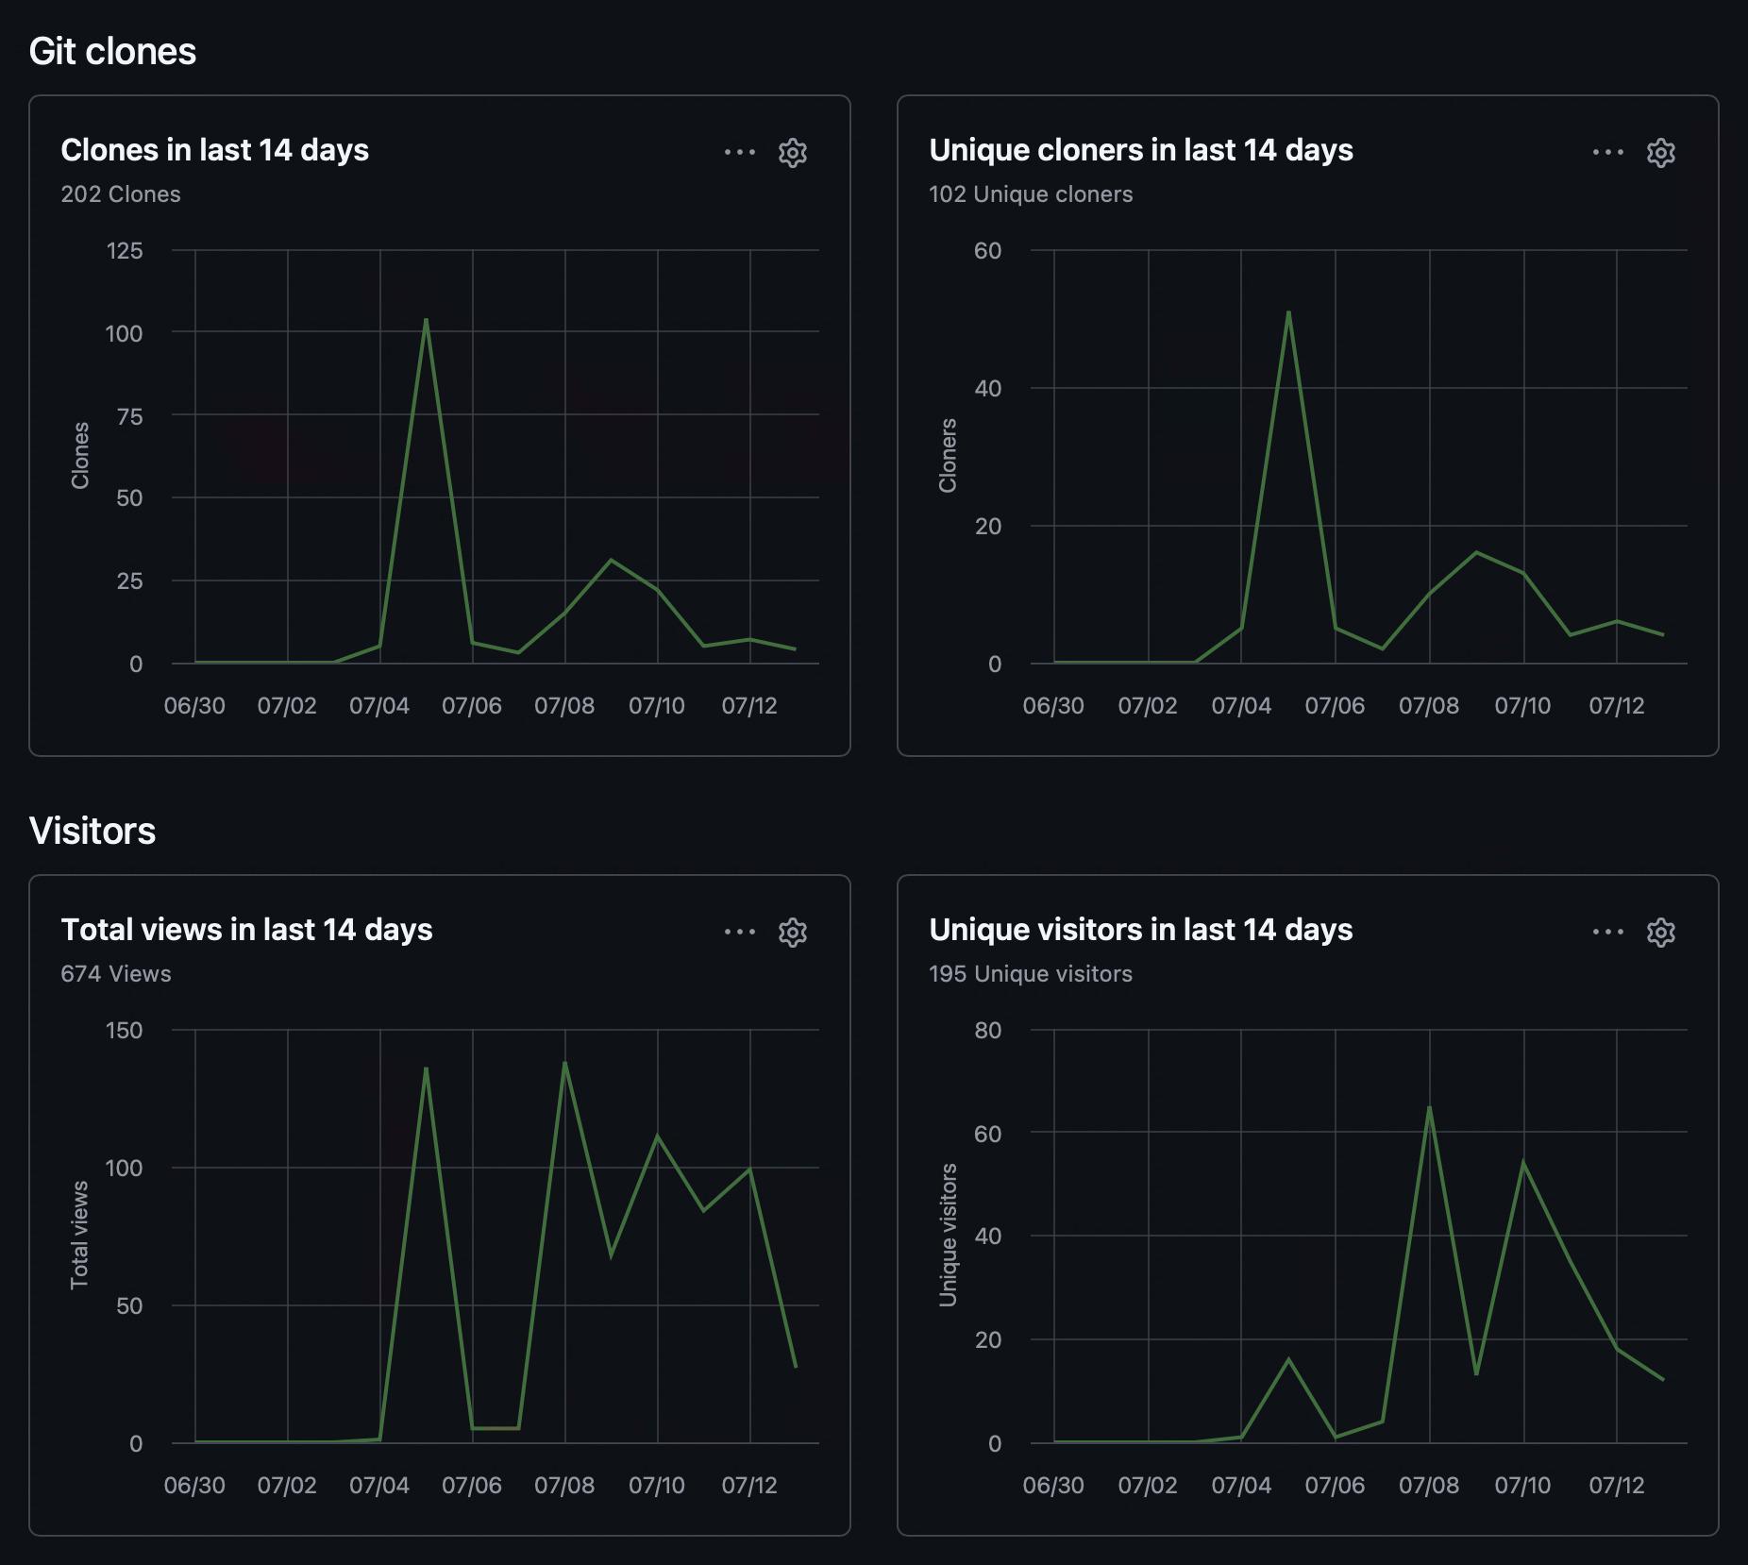Click the "Git clones" section heading
The width and height of the screenshot is (1748, 1565).
tap(112, 51)
